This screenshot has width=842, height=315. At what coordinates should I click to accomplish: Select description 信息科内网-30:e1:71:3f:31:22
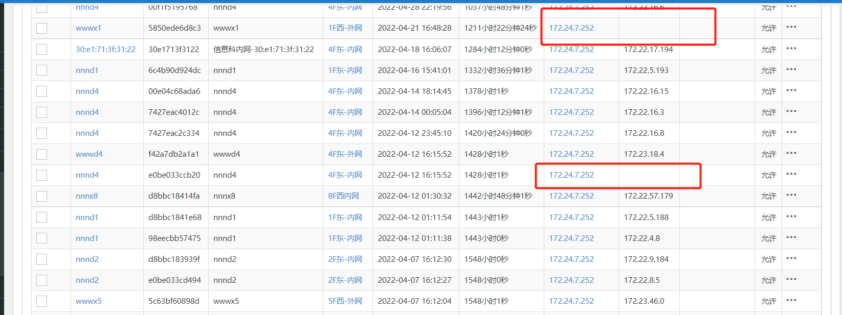(263, 50)
